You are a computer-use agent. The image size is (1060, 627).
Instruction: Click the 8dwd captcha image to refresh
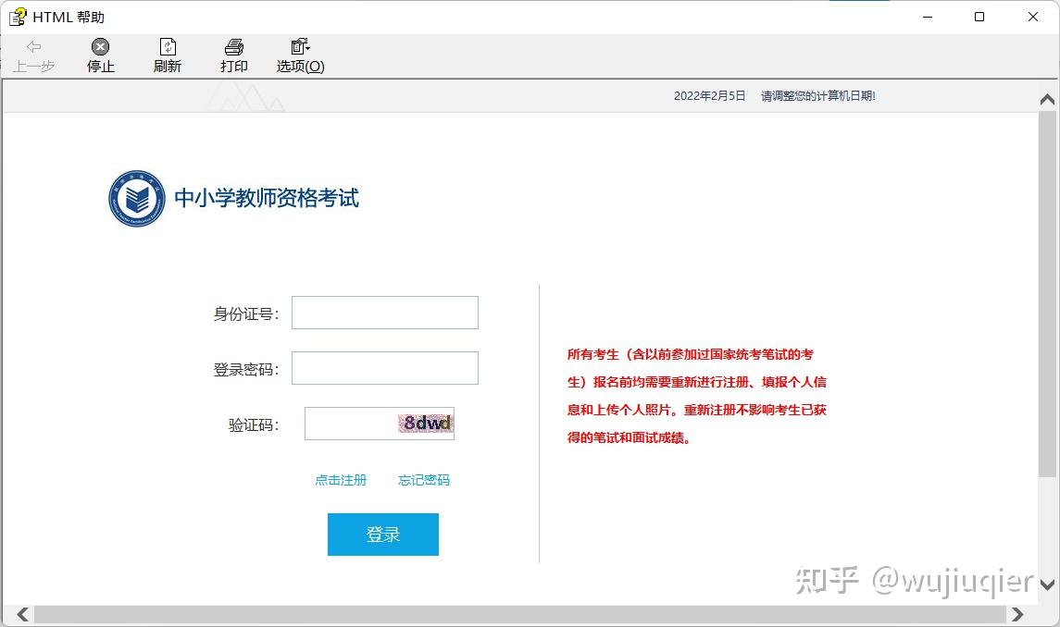pos(426,423)
